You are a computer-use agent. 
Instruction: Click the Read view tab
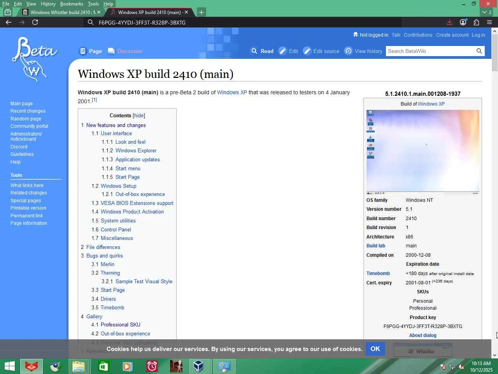click(x=262, y=51)
